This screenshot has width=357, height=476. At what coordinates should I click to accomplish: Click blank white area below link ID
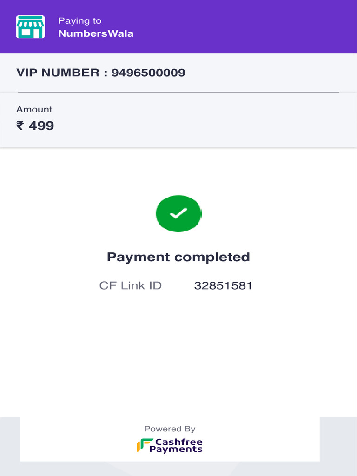(178, 353)
